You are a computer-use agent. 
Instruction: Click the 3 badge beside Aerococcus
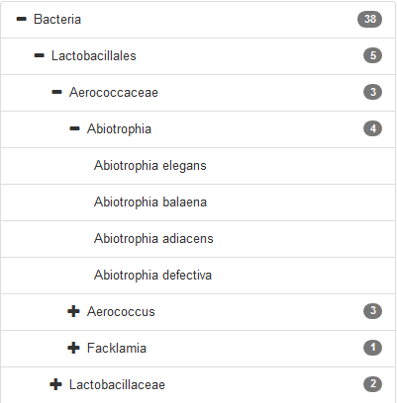pos(373,311)
